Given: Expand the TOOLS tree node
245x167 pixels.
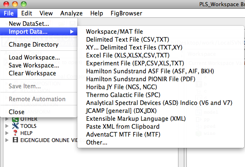Looking at the screenshot, I should pyautogui.click(x=7, y=126).
